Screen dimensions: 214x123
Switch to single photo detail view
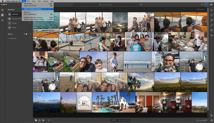pyautogui.click(x=43, y=120)
